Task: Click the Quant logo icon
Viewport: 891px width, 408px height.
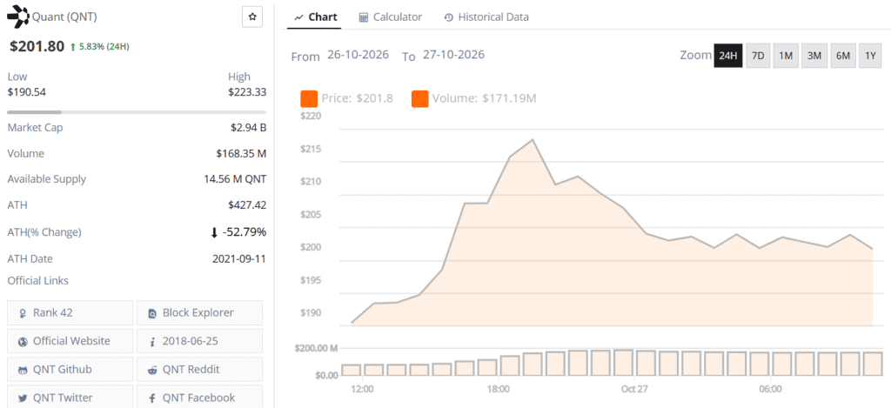Action: (x=17, y=17)
